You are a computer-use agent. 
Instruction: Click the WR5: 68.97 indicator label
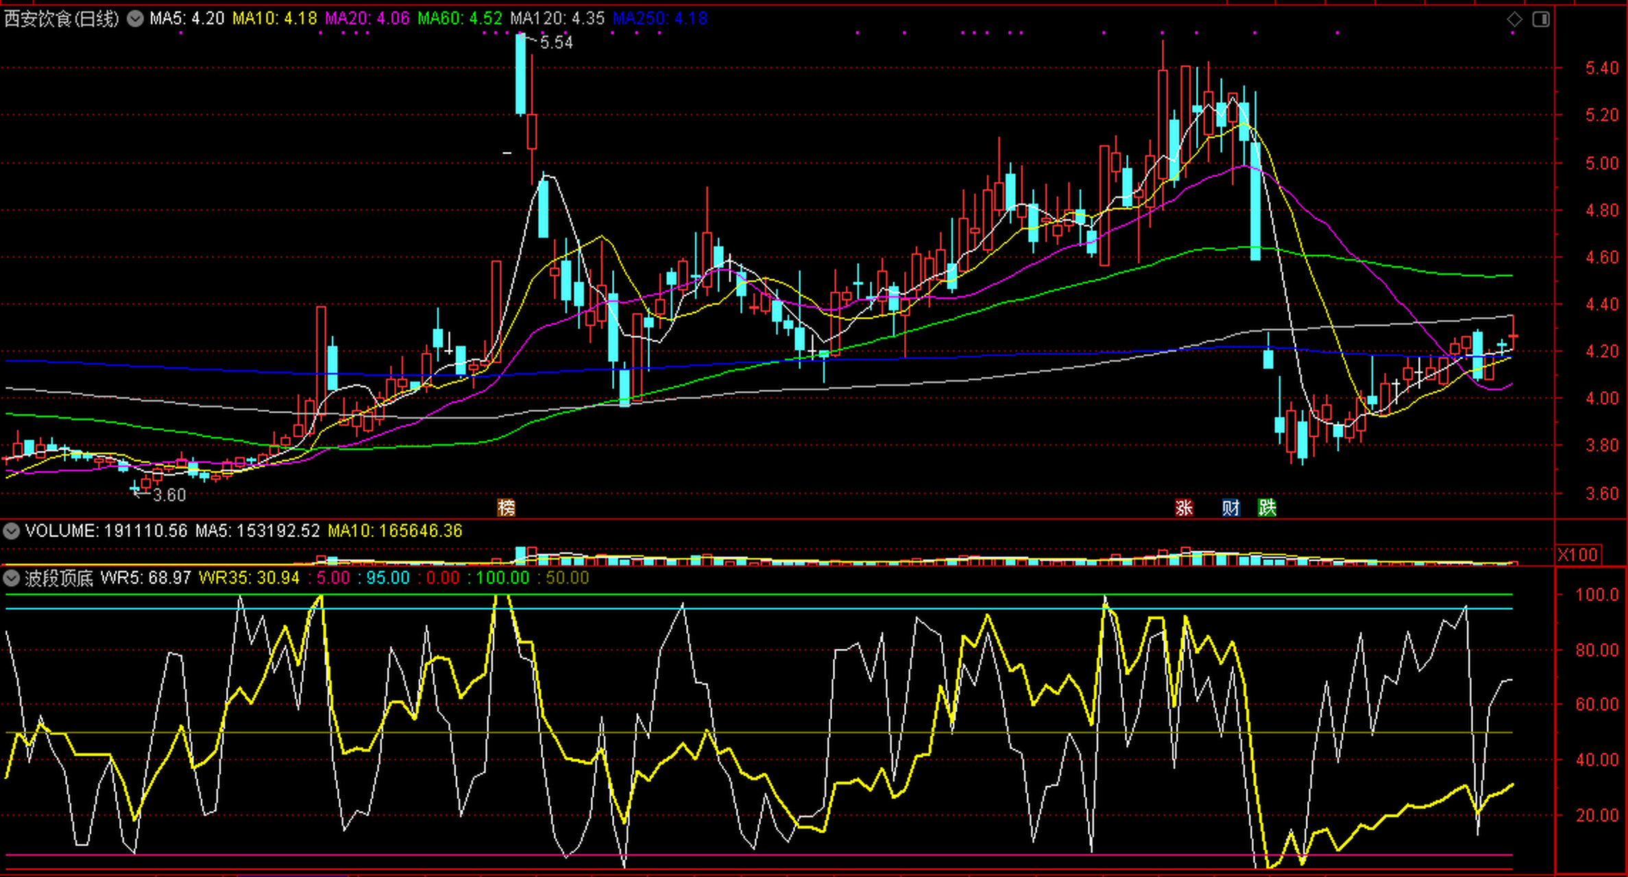click(x=145, y=578)
